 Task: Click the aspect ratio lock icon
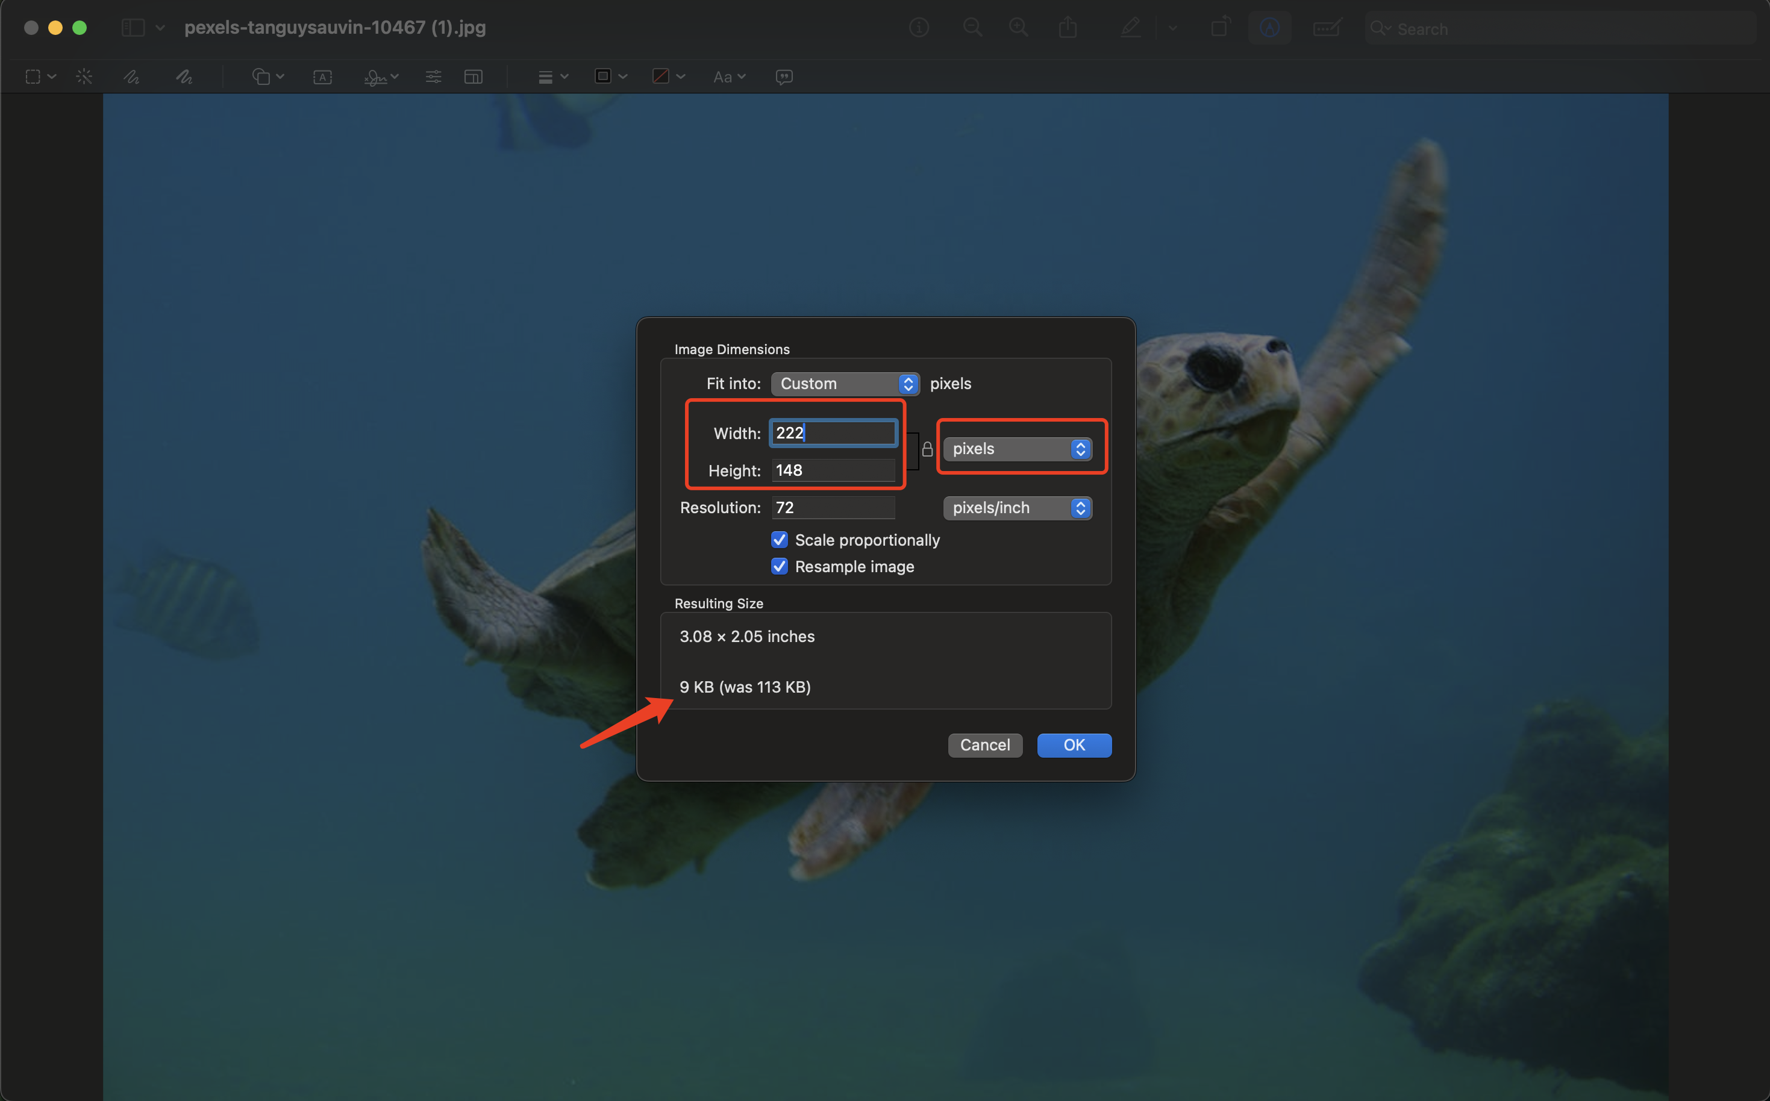(927, 449)
